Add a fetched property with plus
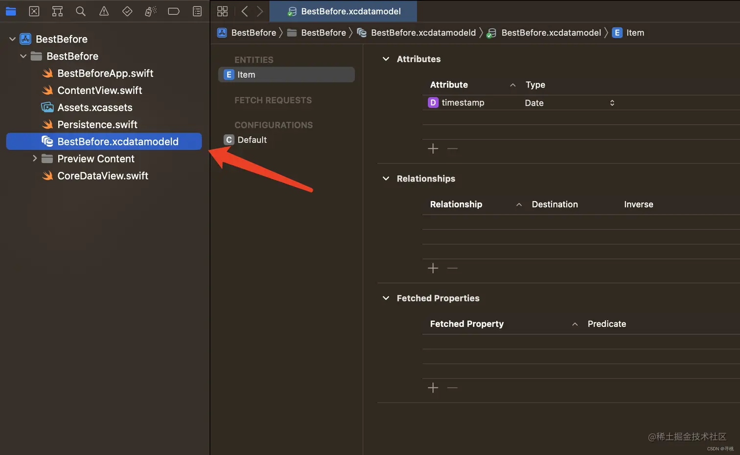This screenshot has height=455, width=740. pyautogui.click(x=433, y=388)
